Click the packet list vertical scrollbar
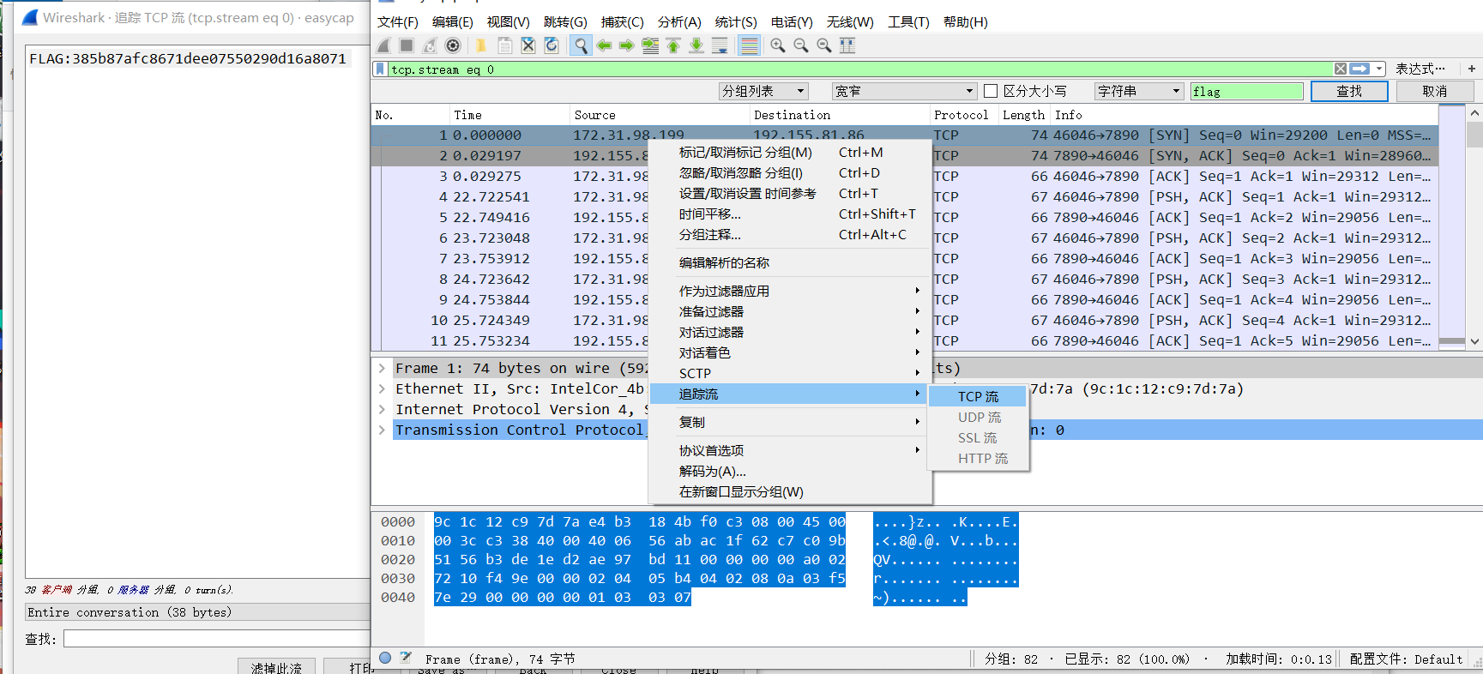 click(1474, 226)
